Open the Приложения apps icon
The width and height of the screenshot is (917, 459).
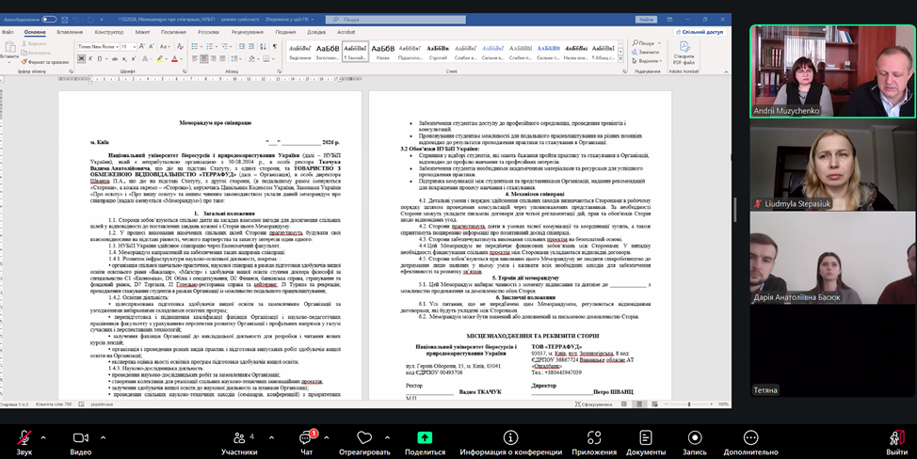click(594, 438)
